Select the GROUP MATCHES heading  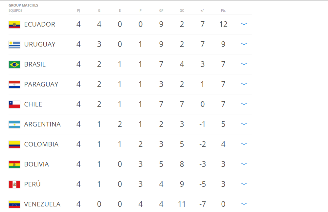click(x=23, y=5)
